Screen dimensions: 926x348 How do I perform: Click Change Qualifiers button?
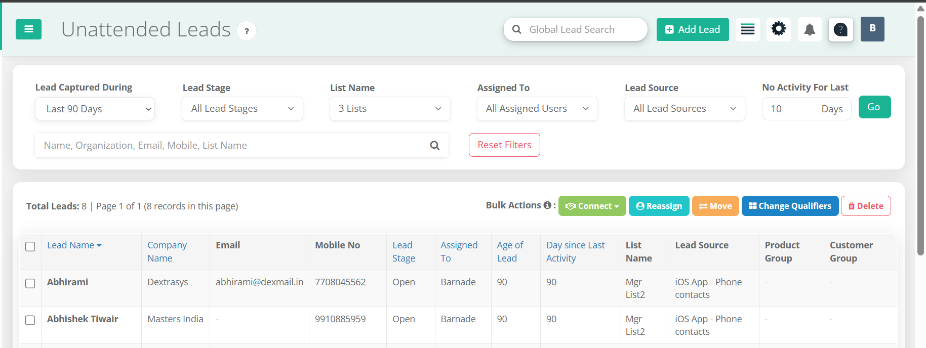[x=790, y=206]
